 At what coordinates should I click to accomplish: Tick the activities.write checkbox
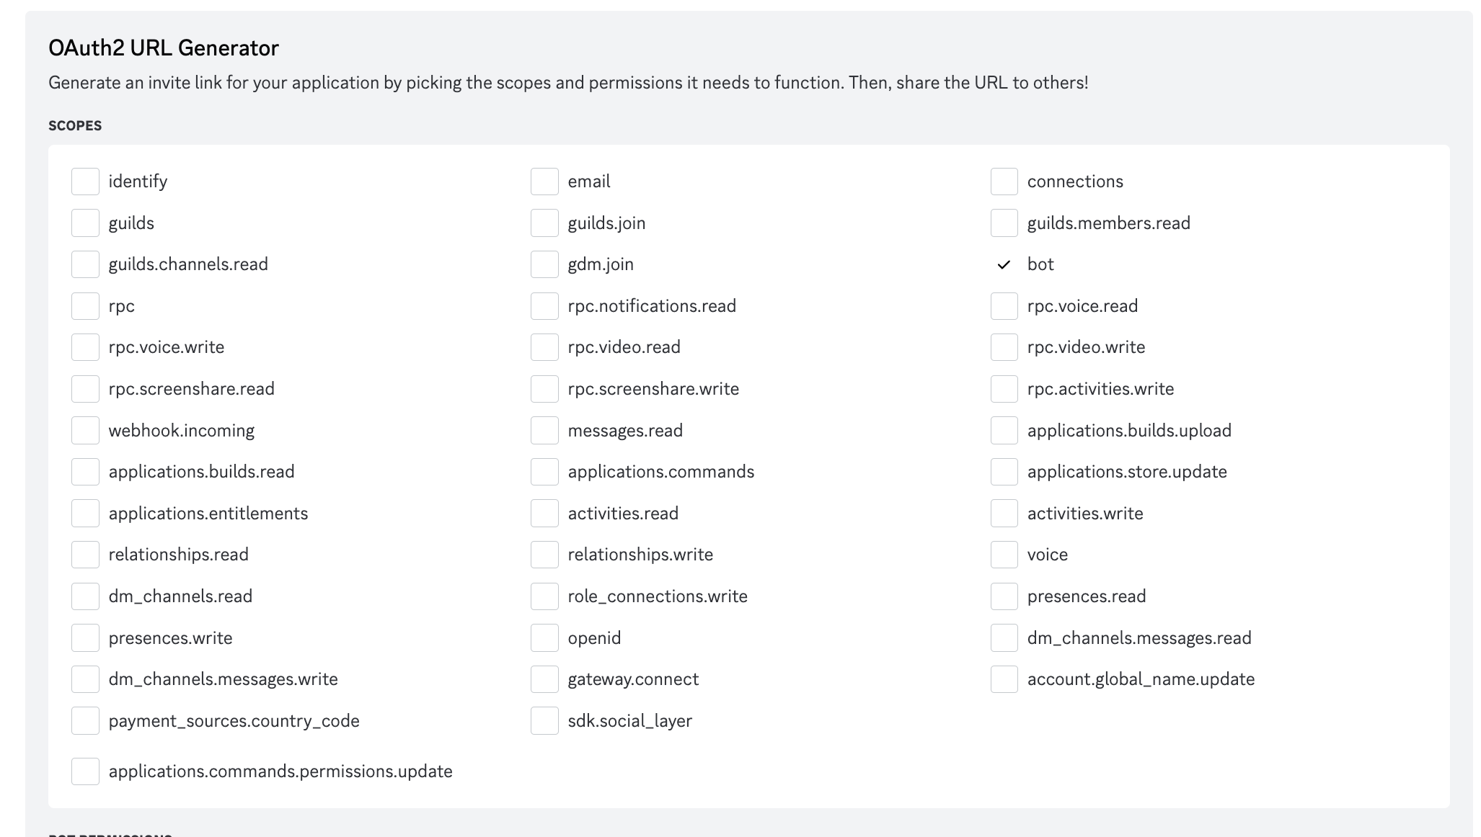click(x=1004, y=514)
